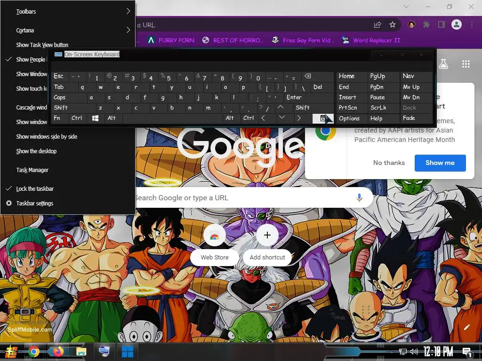Click the Show me button
Screen dimensions: 482x361
(x=440, y=163)
